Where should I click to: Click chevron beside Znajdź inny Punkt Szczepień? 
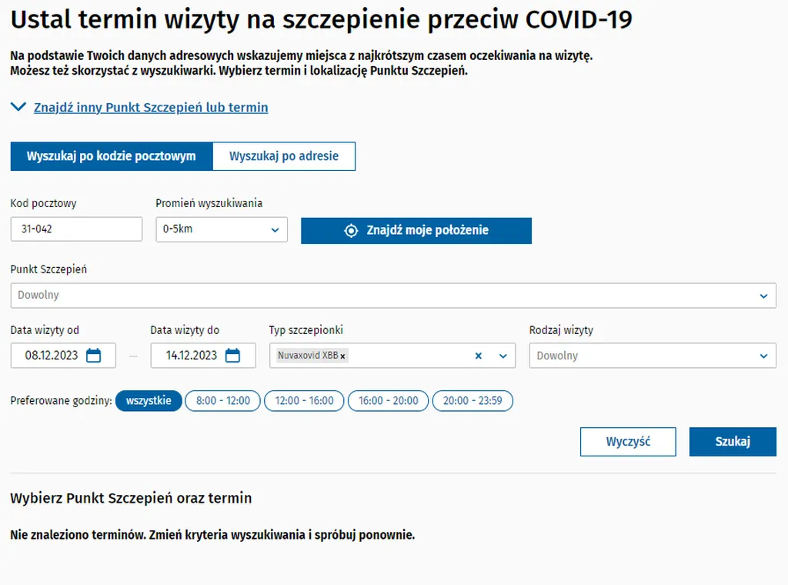click(19, 107)
